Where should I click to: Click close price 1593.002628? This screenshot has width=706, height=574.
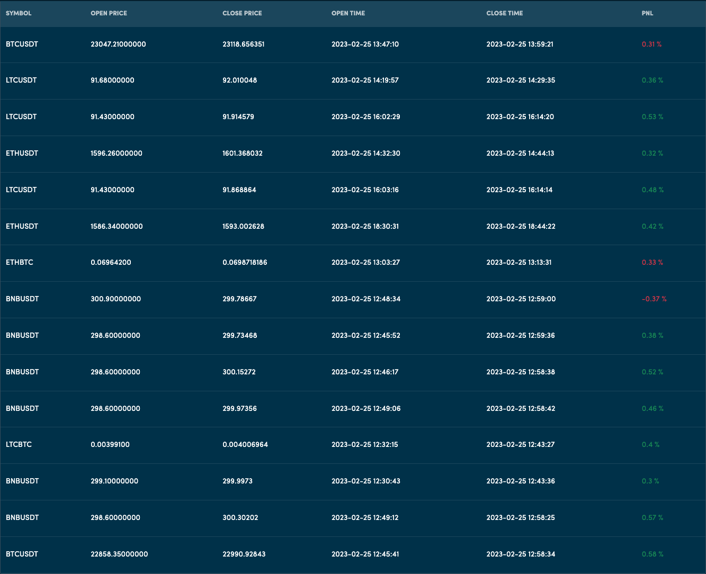click(243, 226)
